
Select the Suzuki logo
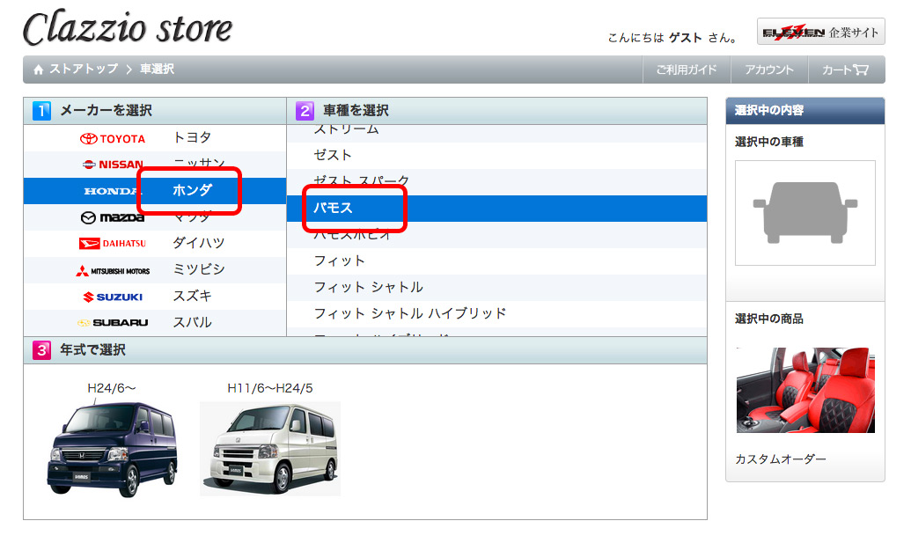113,297
